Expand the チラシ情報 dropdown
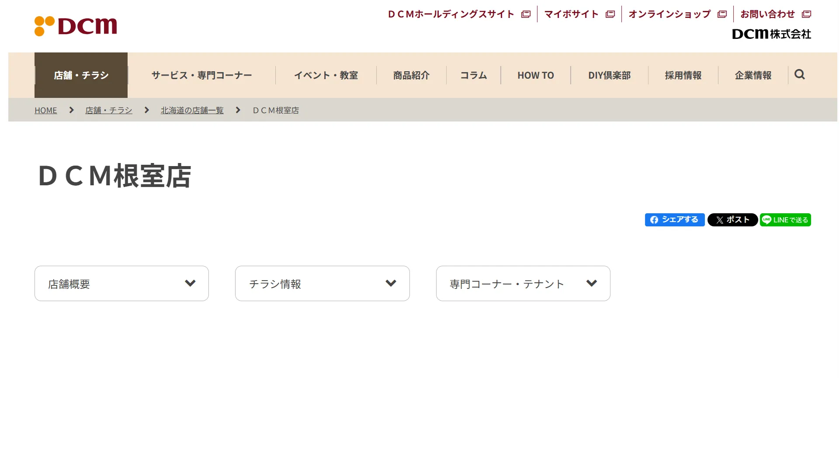This screenshot has width=839, height=472. click(x=322, y=284)
